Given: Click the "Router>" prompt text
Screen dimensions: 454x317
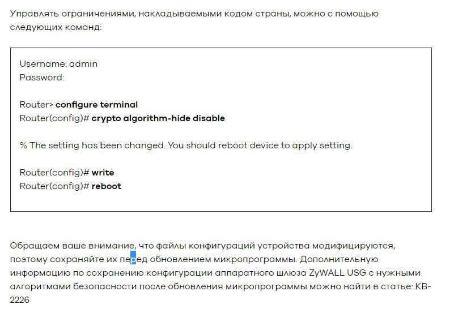Looking at the screenshot, I should tap(36, 105).
